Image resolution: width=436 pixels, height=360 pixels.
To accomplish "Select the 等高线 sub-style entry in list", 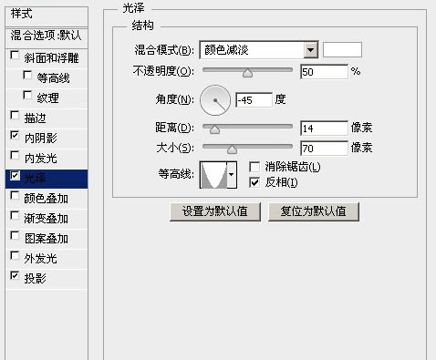I will 53,77.
